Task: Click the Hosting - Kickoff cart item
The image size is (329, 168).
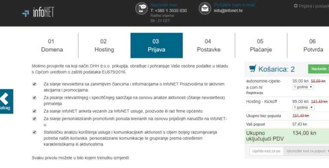Action: point(261,102)
